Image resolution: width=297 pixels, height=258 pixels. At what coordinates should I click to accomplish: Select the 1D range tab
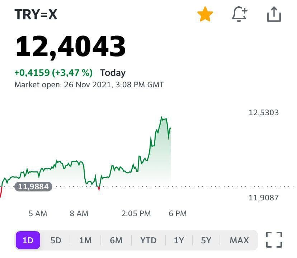point(28,240)
